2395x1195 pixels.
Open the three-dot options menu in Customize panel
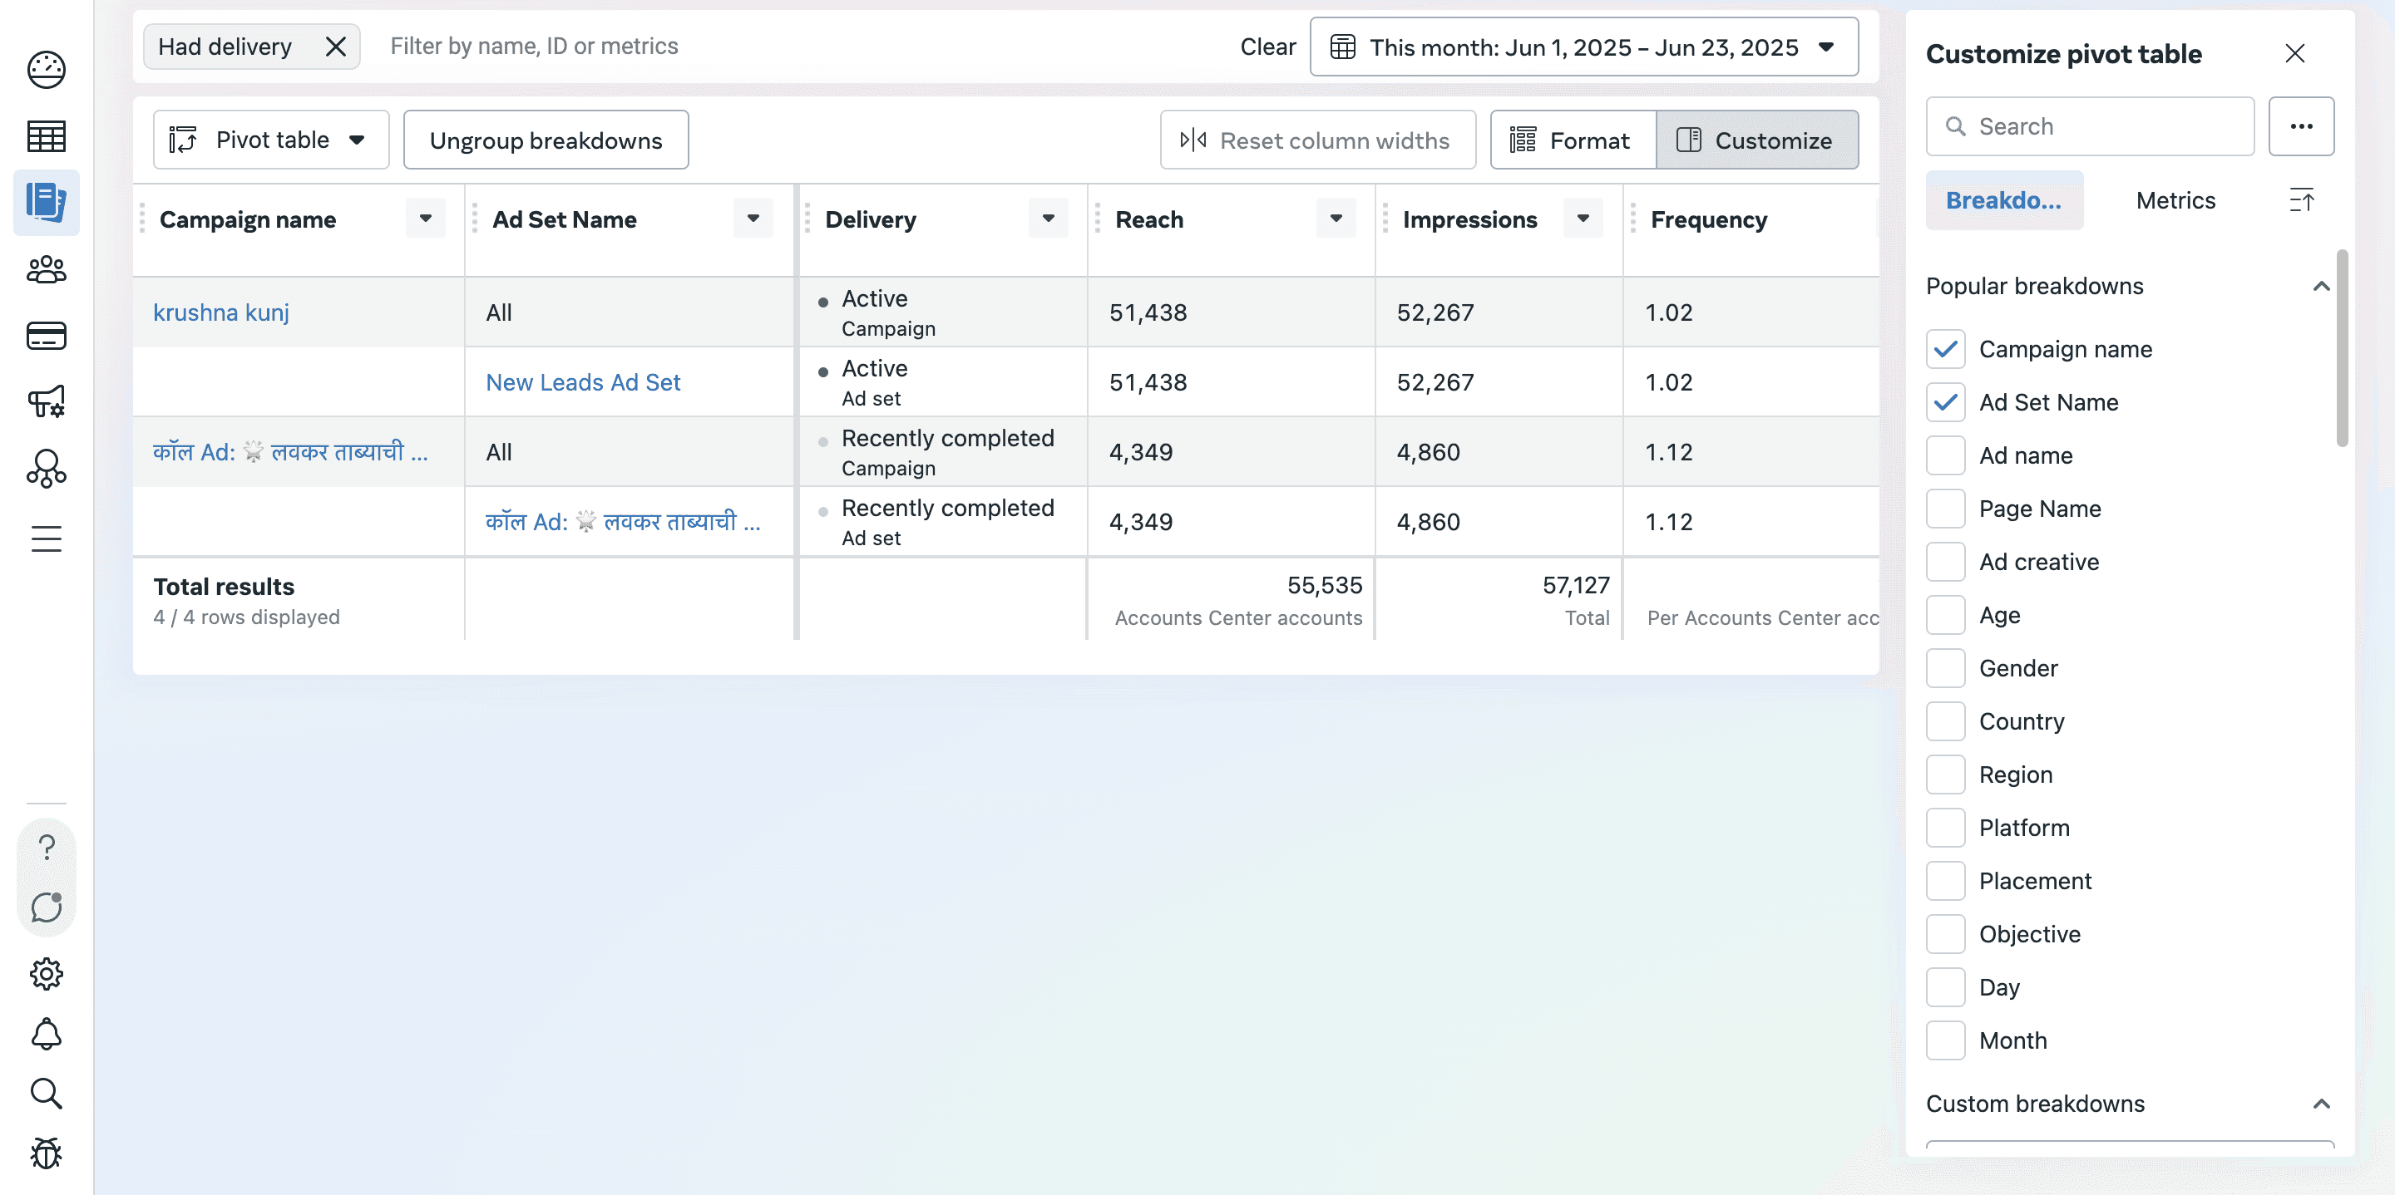tap(2301, 125)
